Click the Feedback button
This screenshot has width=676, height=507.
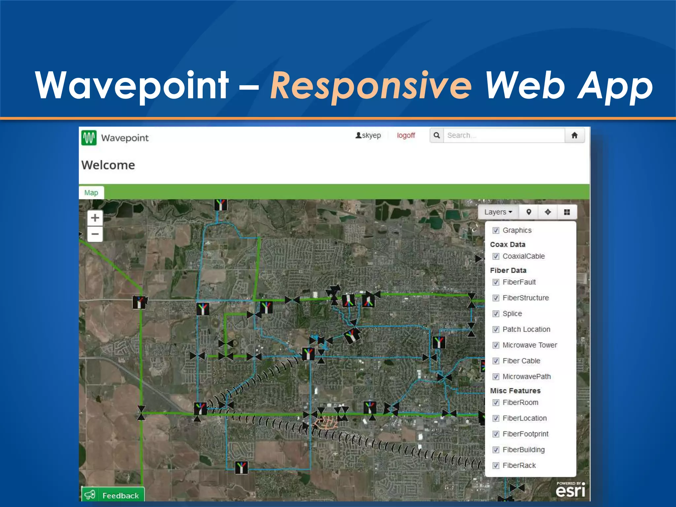click(113, 495)
